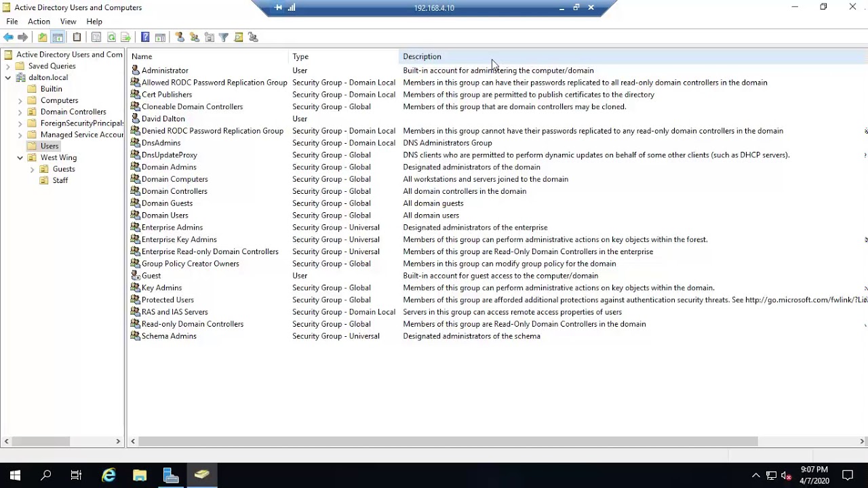Open the Properties toolbar icon
The image size is (868, 488).
coord(96,37)
